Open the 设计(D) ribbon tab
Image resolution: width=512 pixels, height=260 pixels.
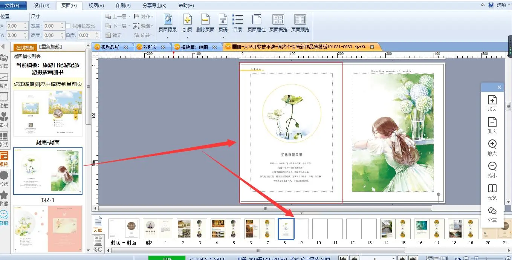point(41,6)
